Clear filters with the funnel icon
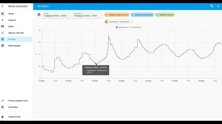Viewport: 222px width, 124px height. tap(212, 6)
